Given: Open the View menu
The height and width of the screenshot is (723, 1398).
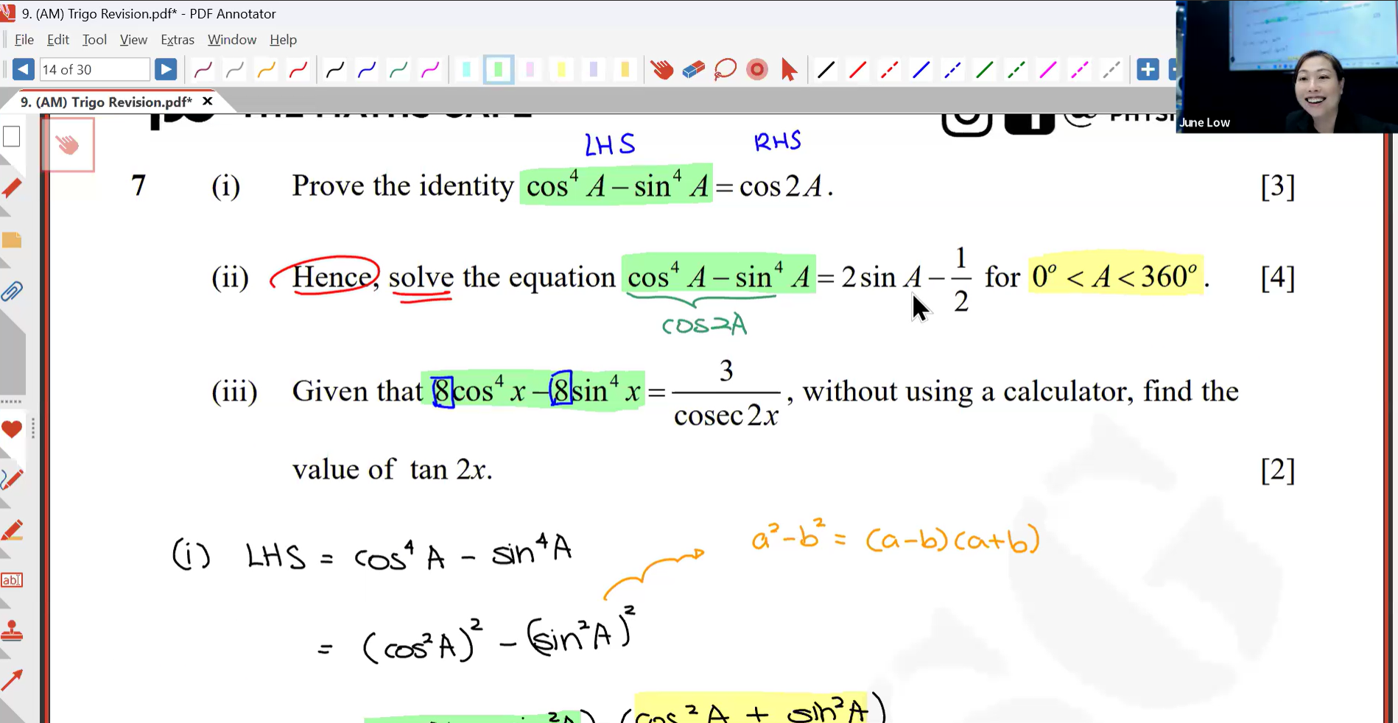Looking at the screenshot, I should (x=133, y=40).
